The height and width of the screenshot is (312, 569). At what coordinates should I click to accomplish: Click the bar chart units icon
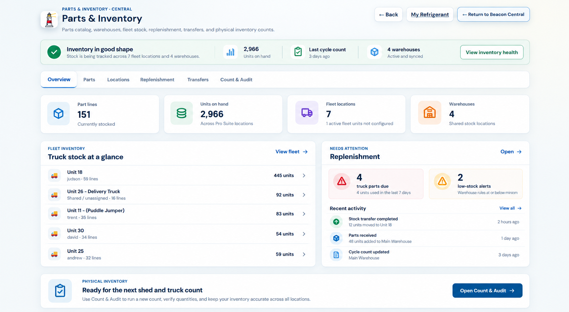pyautogui.click(x=230, y=52)
